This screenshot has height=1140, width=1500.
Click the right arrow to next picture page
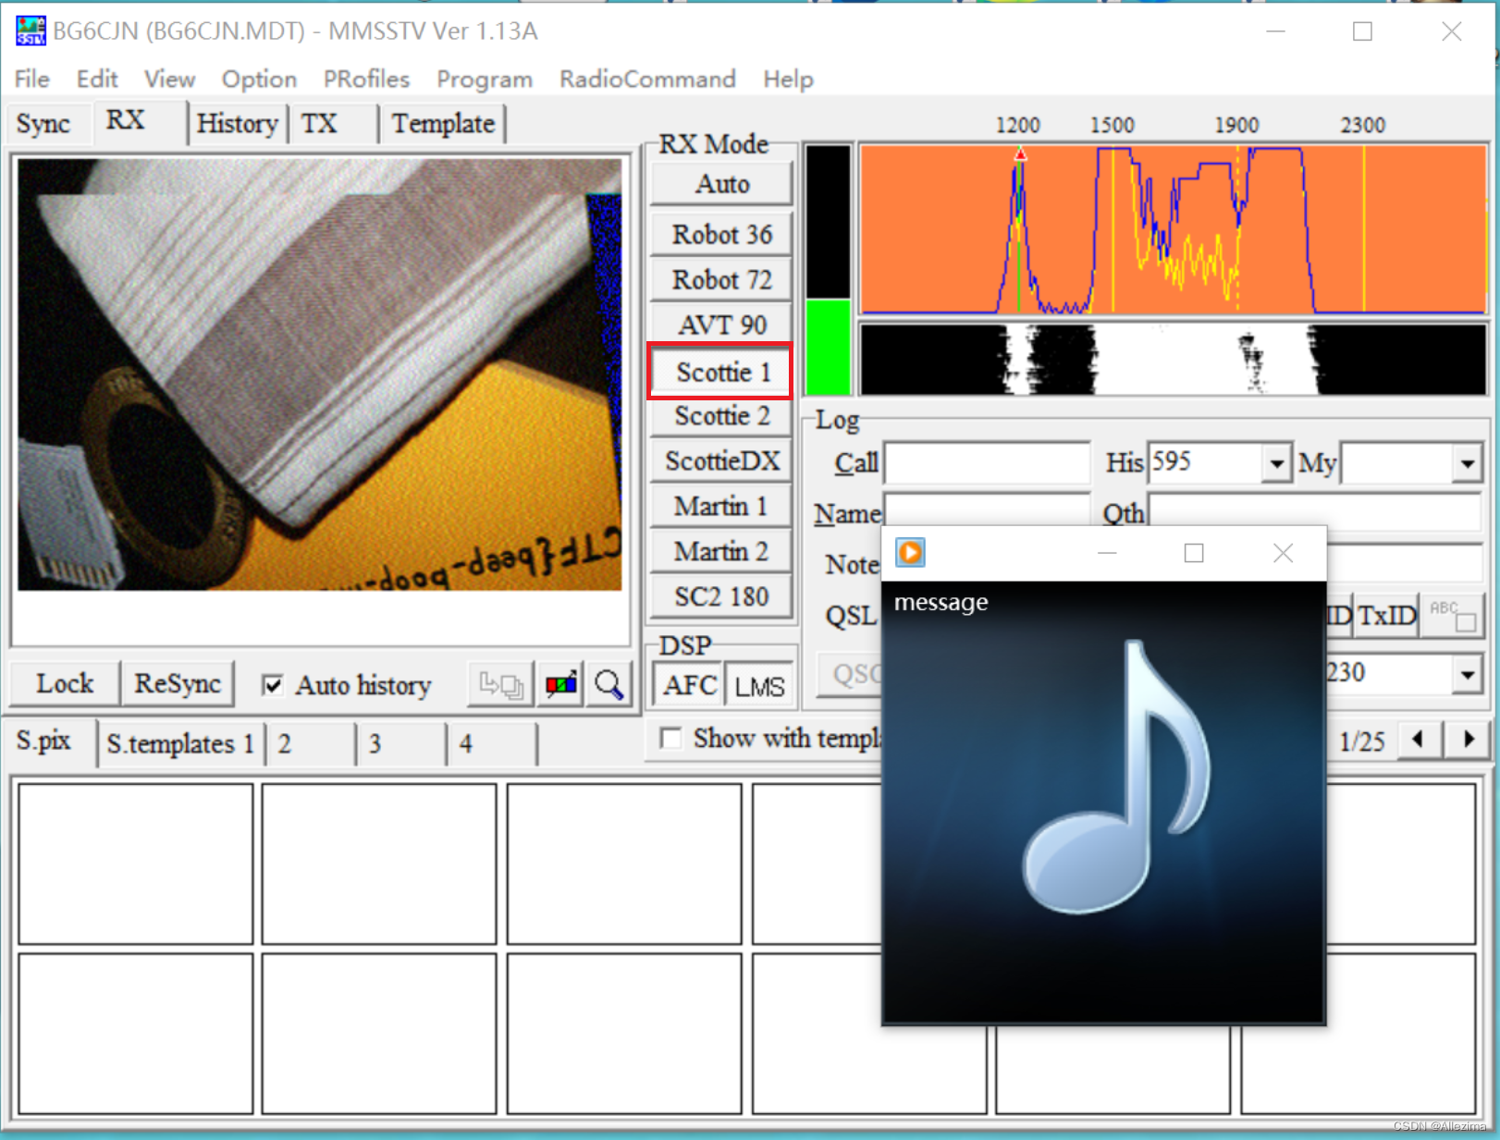[1469, 740]
